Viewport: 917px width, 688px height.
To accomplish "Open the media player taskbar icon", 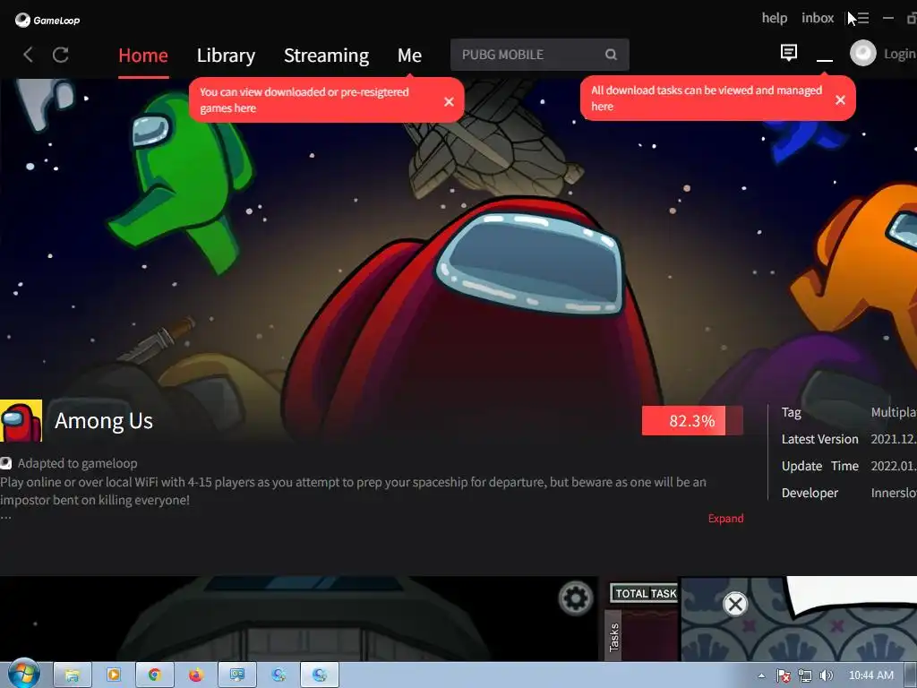I will (x=114, y=675).
